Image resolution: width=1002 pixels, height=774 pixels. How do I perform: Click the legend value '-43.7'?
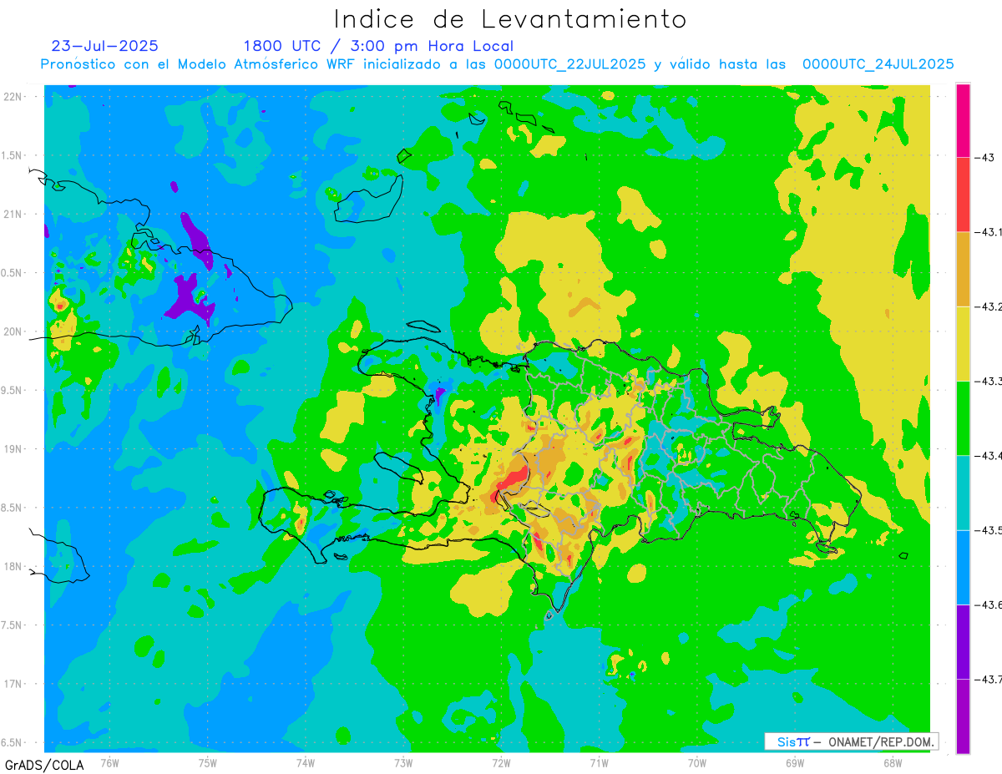coord(989,679)
